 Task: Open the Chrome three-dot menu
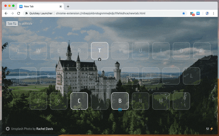pyautogui.click(x=214, y=13)
